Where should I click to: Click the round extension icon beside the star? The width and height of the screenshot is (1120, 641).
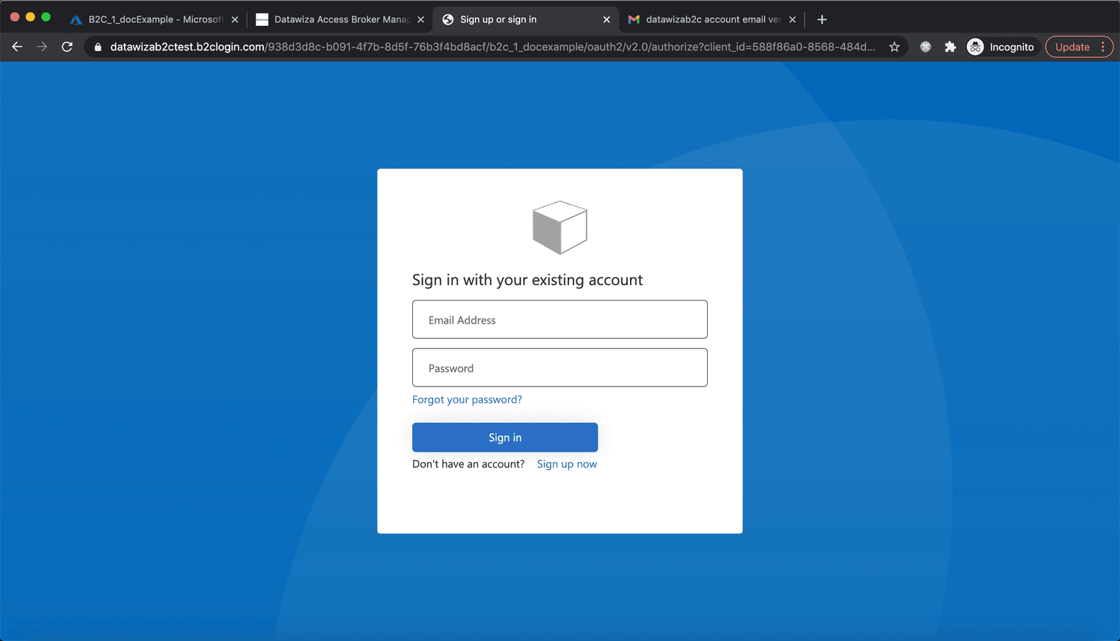tap(925, 47)
